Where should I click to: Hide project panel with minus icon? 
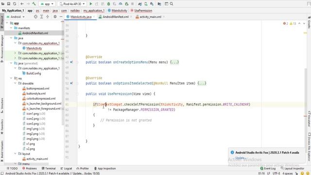pyautogui.click(x=61, y=17)
